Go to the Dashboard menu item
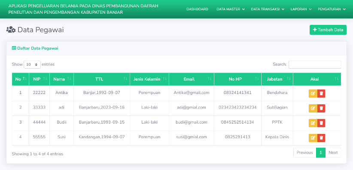 pos(197,9)
